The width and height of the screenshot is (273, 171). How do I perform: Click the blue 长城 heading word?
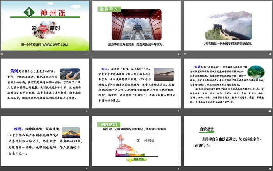tap(197, 67)
